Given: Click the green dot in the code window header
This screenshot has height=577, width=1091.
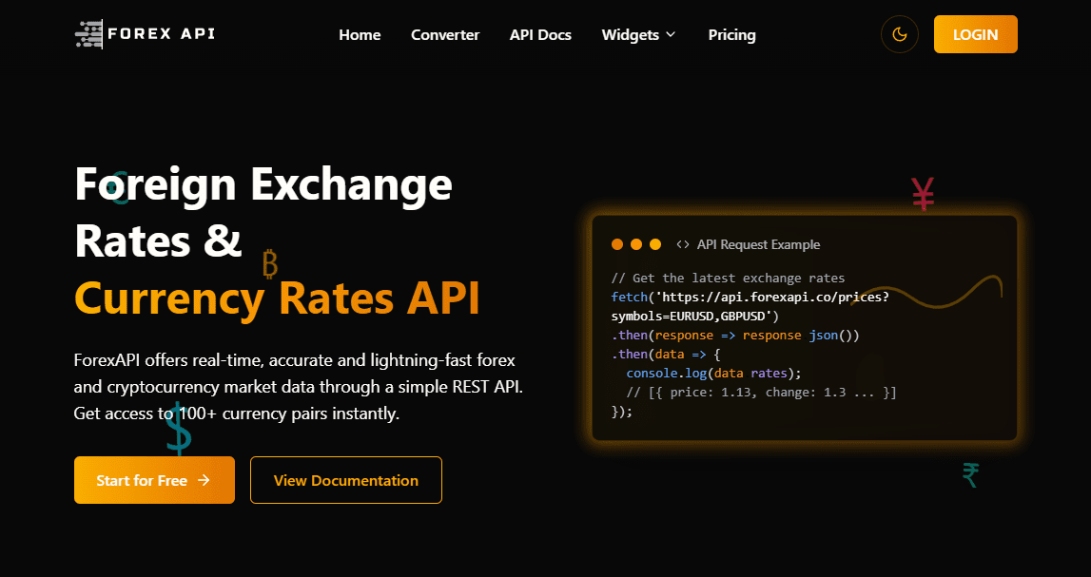Looking at the screenshot, I should (x=653, y=244).
